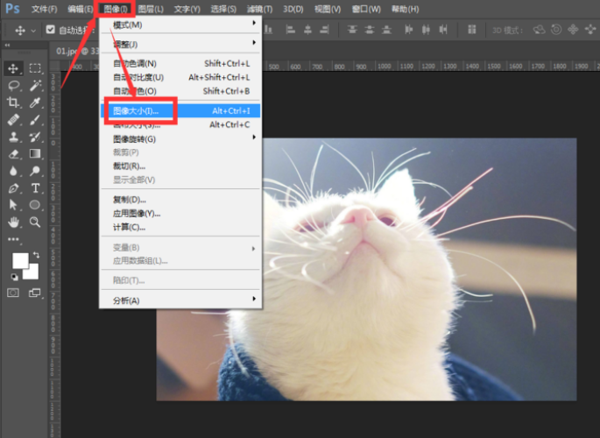Select the Hand tool
The width and height of the screenshot is (600, 438).
click(x=14, y=222)
